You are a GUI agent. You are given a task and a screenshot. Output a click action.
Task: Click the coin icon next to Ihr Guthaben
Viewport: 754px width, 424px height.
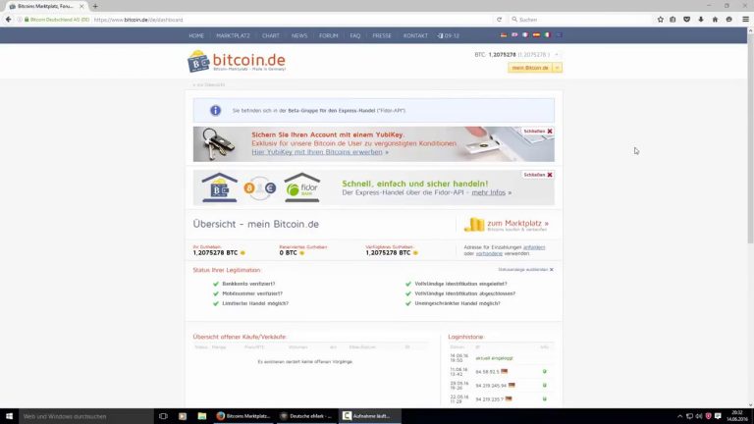242,253
